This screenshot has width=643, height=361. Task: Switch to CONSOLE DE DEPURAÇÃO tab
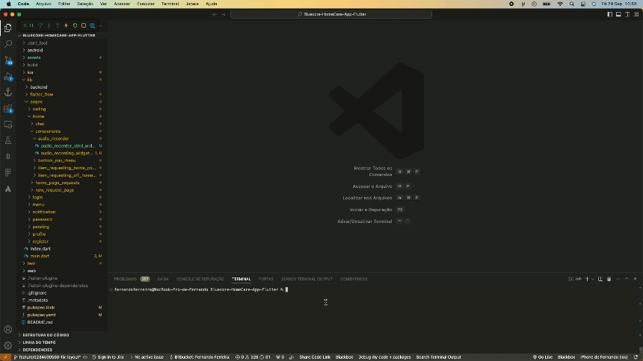200,279
